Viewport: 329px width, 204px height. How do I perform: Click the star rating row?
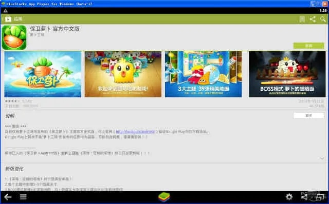(12, 101)
